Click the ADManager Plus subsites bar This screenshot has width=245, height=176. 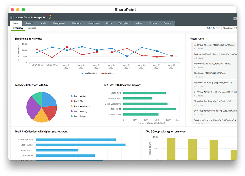[76, 140]
